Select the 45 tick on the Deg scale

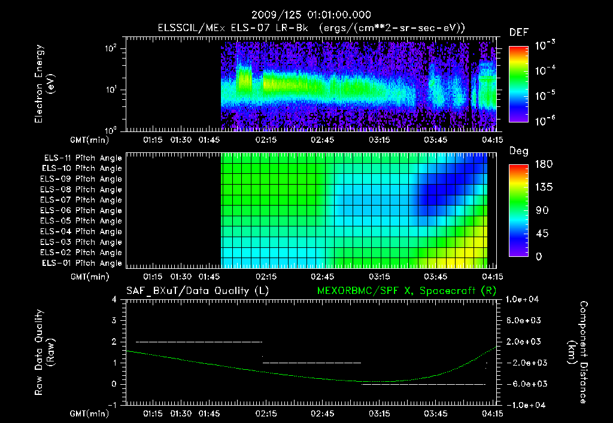pyautogui.click(x=542, y=234)
